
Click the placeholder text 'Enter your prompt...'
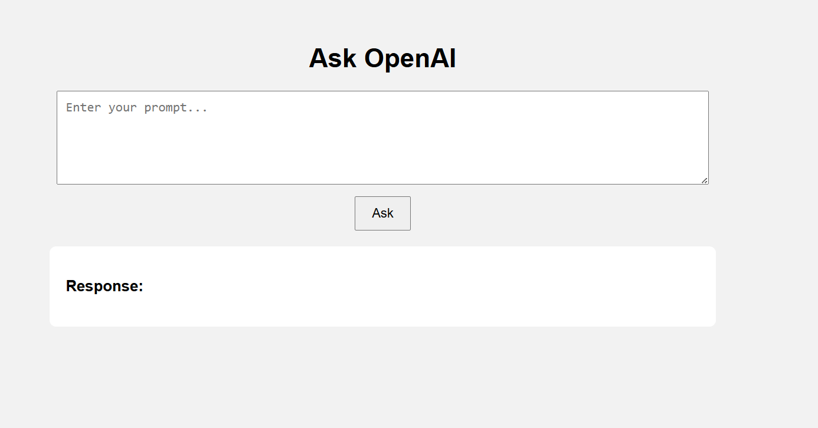136,107
